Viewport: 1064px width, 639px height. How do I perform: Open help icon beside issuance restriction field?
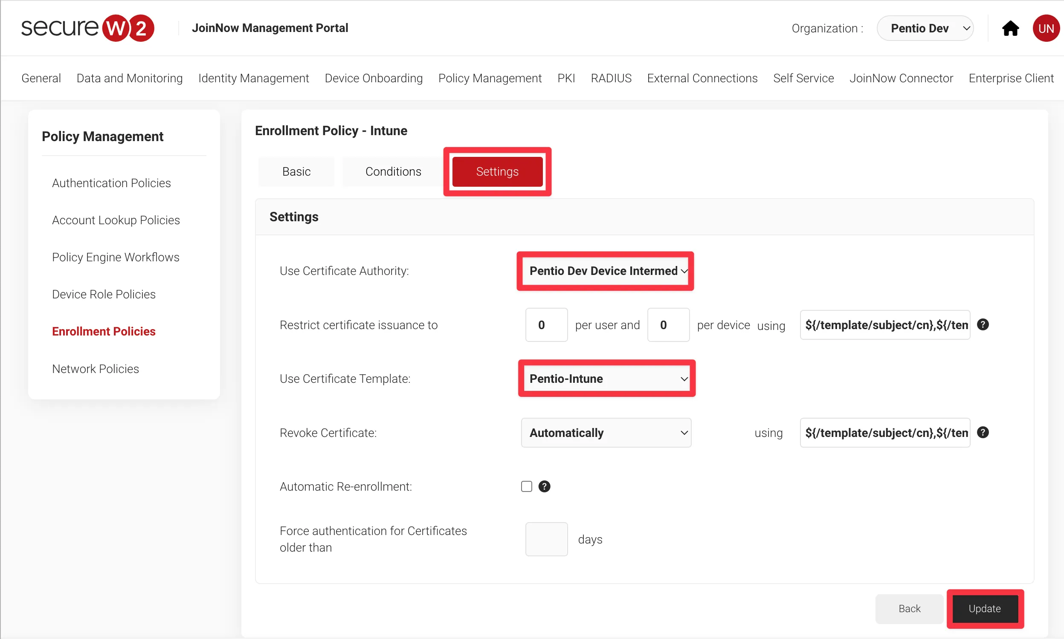click(983, 325)
